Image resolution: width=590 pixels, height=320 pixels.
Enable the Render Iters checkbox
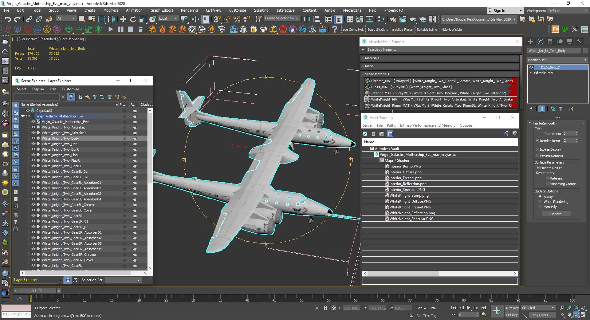click(x=538, y=140)
